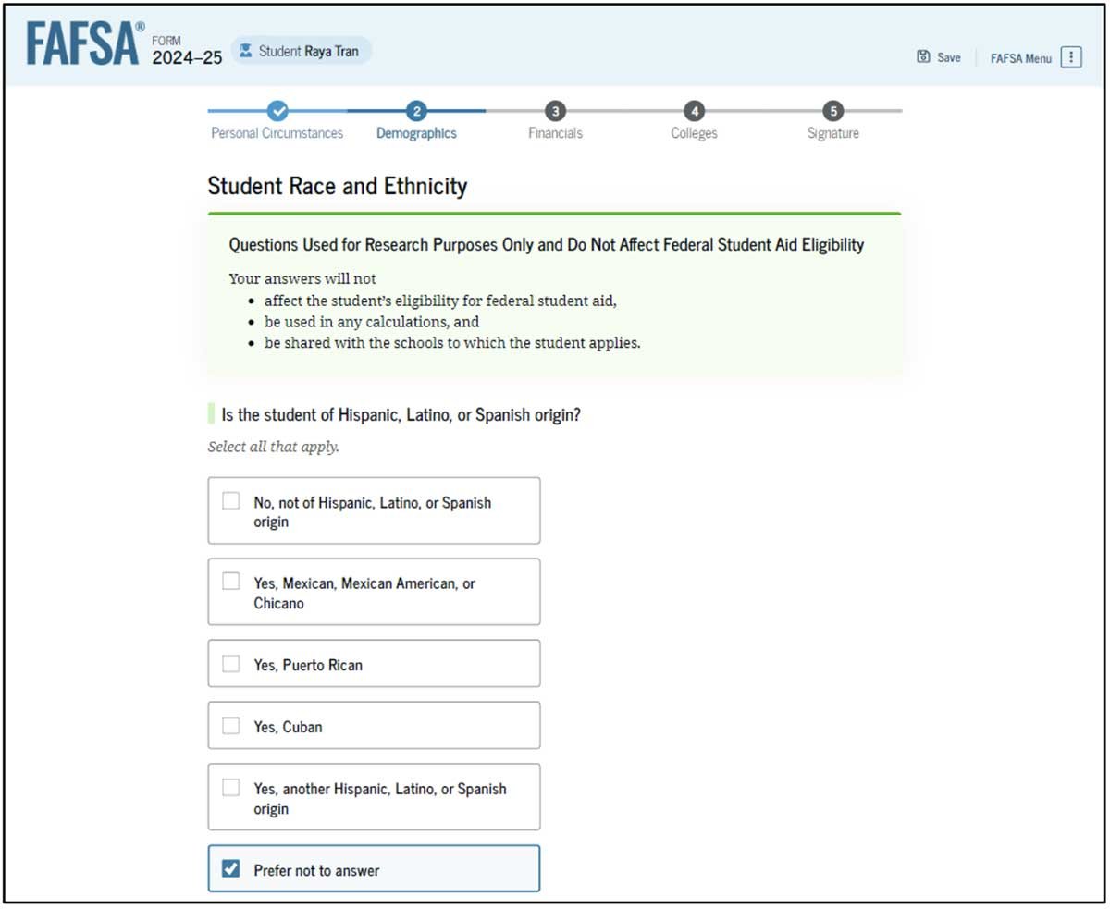Click the Hispanic, Latino, or Spanish origin question text
Image resolution: width=1110 pixels, height=909 pixels.
point(401,414)
